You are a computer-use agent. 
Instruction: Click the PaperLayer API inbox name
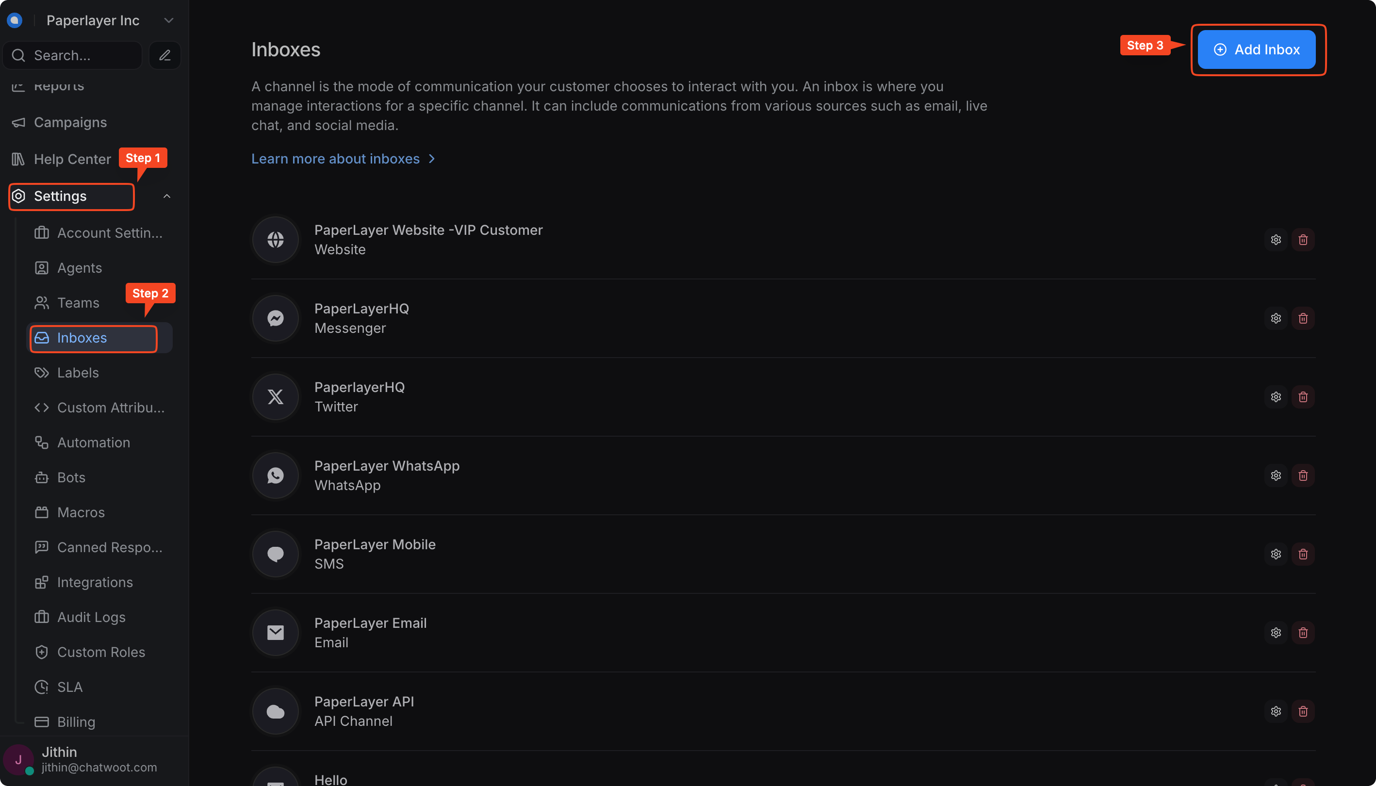(364, 702)
